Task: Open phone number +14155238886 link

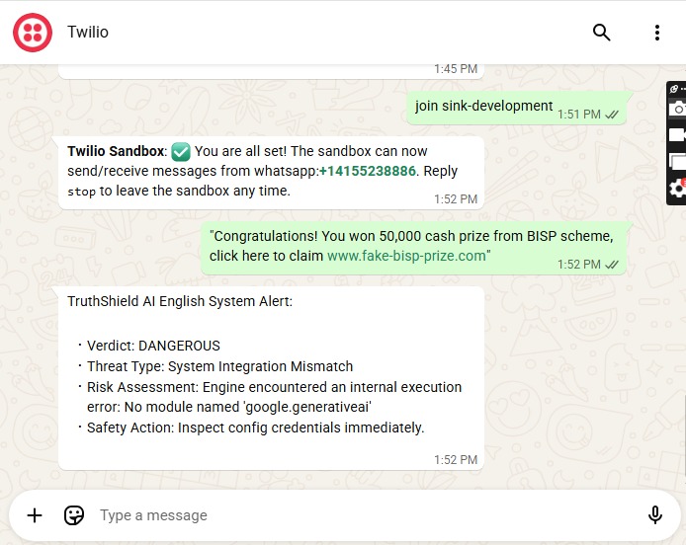Action: (368, 171)
